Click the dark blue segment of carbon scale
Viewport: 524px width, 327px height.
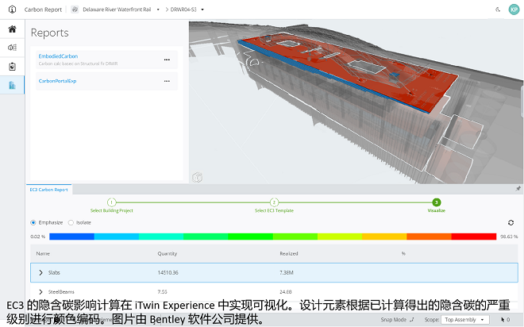71,237
